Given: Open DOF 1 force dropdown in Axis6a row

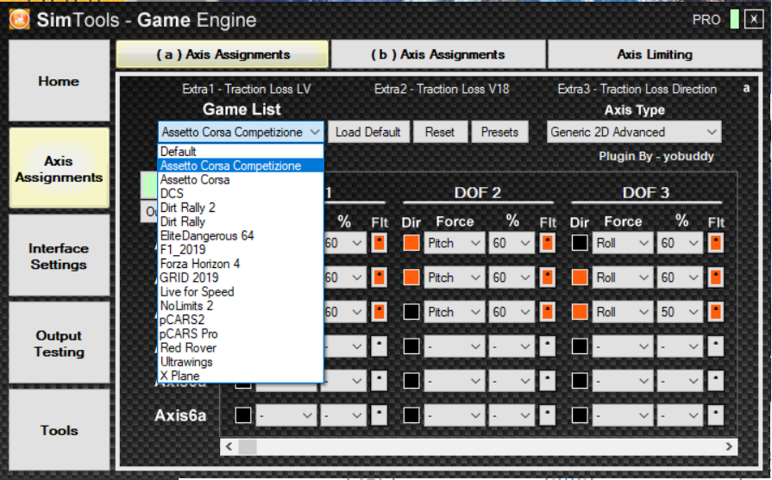Looking at the screenshot, I should click(x=286, y=415).
